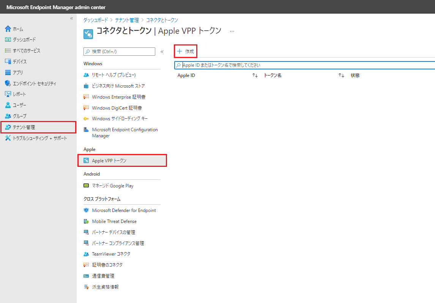This screenshot has width=435, height=303.
Task: Open 派生資格情報 entry
Action: click(106, 287)
